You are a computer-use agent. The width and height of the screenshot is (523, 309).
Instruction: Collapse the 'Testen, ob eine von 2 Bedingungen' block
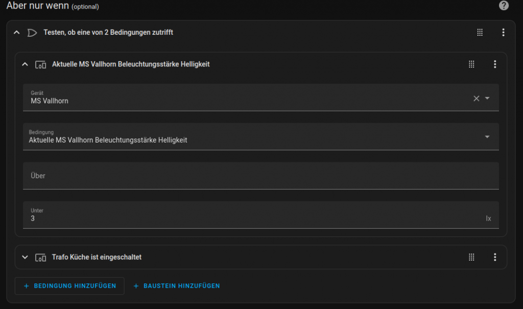(x=17, y=32)
